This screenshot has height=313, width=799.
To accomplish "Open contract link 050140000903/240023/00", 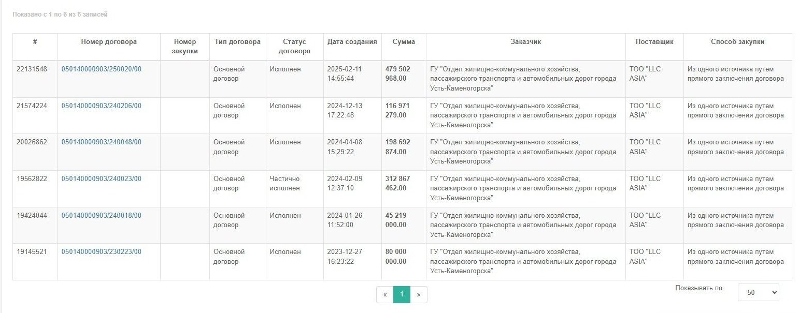I will (102, 179).
